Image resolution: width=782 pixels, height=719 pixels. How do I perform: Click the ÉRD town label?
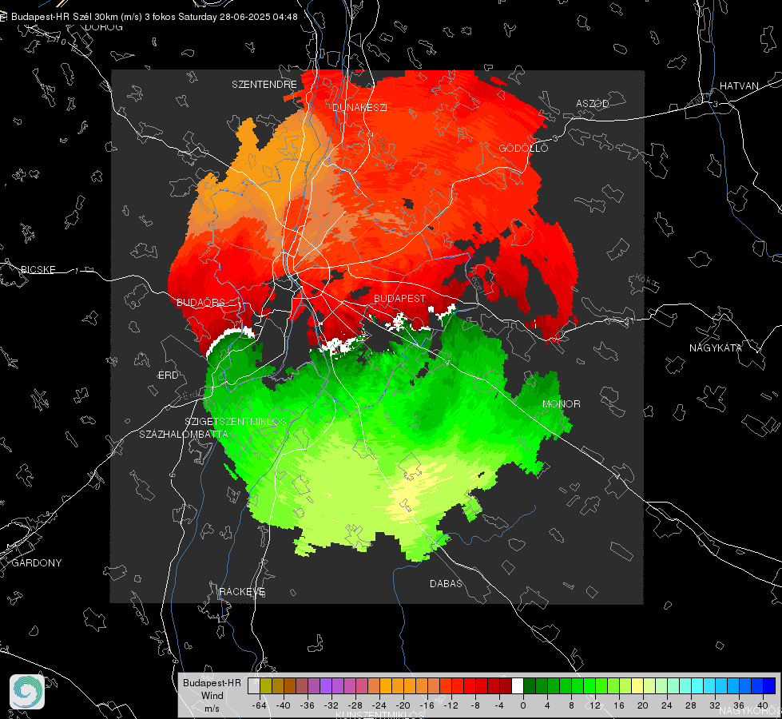[x=168, y=375]
